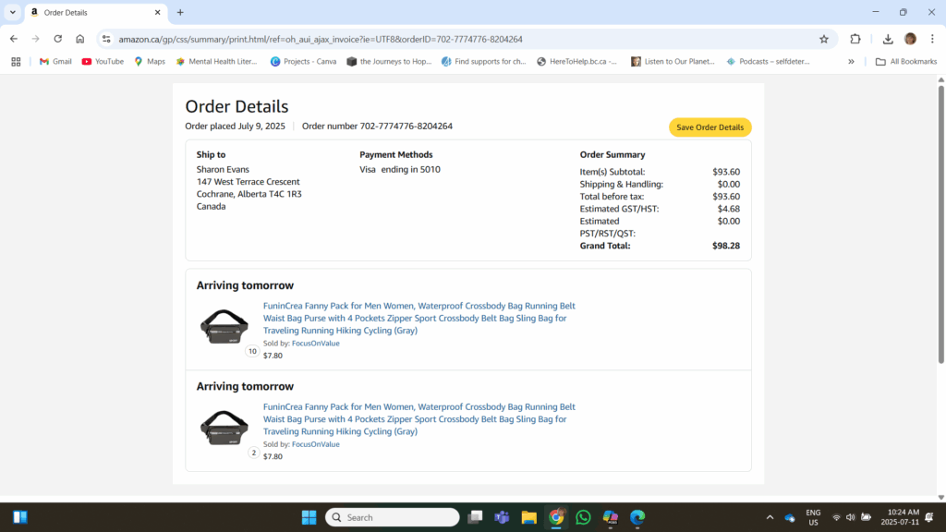Open the clock showing 10:24 AM
Image resolution: width=946 pixels, height=532 pixels.
900,517
